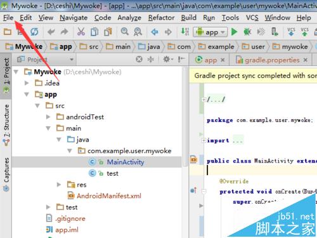Image resolution: width=317 pixels, height=238 pixels.
Task: Select the java breadcrumb
Action: coord(149,46)
